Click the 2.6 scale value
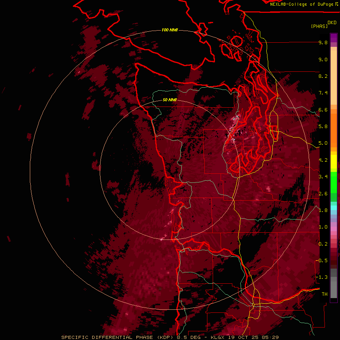 tap(323, 194)
